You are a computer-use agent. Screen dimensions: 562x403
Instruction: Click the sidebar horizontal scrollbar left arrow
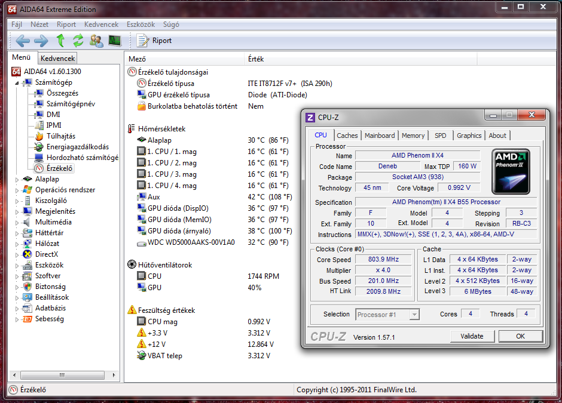[14, 375]
